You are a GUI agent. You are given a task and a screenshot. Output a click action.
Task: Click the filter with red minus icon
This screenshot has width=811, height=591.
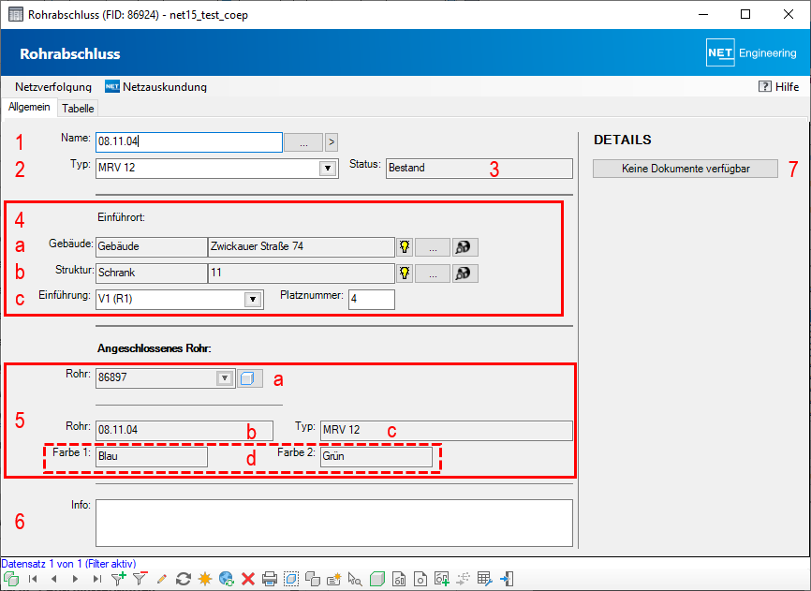140,580
